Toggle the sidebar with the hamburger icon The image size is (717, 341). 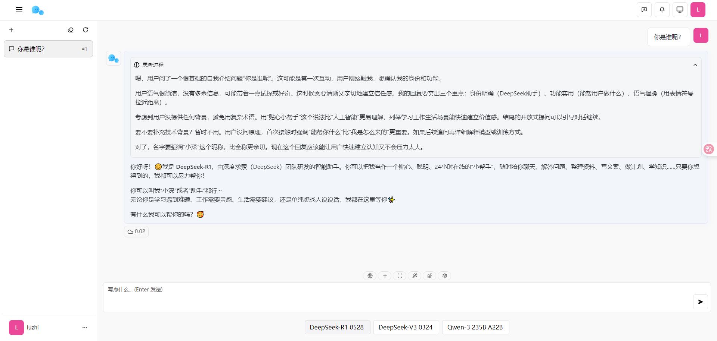[19, 10]
